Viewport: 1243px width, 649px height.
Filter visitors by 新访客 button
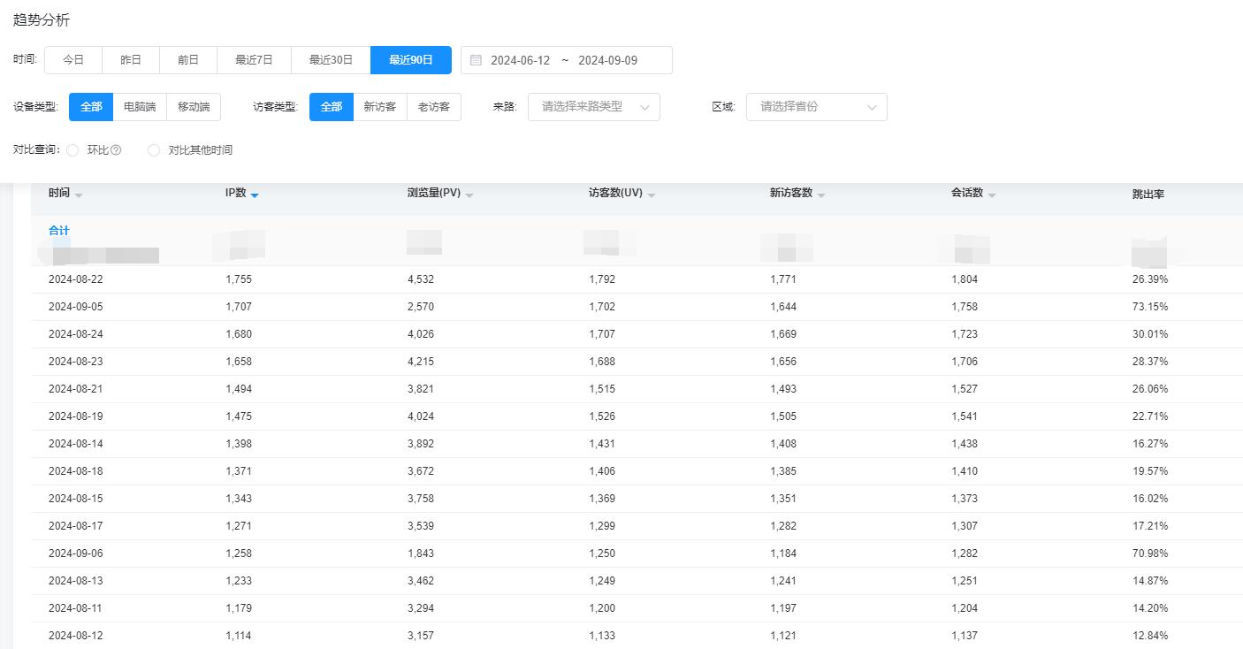click(x=380, y=107)
